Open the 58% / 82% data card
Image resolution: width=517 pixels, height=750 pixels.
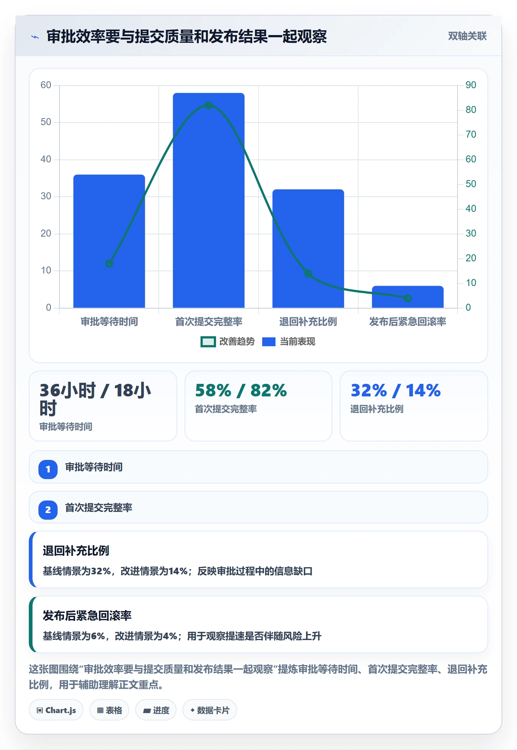258,406
